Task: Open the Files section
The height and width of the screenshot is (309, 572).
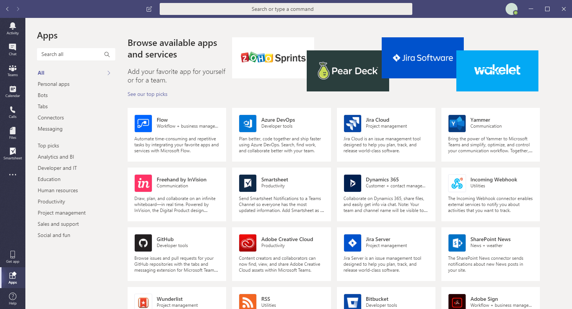Action: click(12, 131)
